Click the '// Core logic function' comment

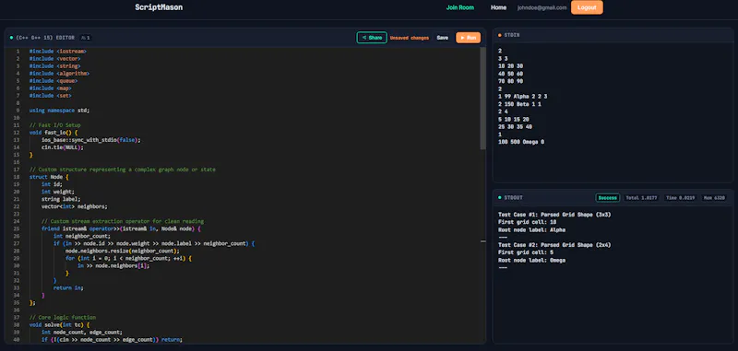[x=62, y=317]
